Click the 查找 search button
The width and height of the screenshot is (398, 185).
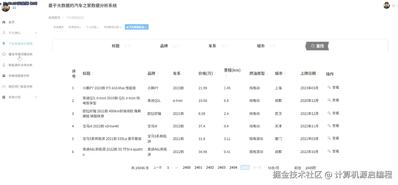pyautogui.click(x=317, y=46)
